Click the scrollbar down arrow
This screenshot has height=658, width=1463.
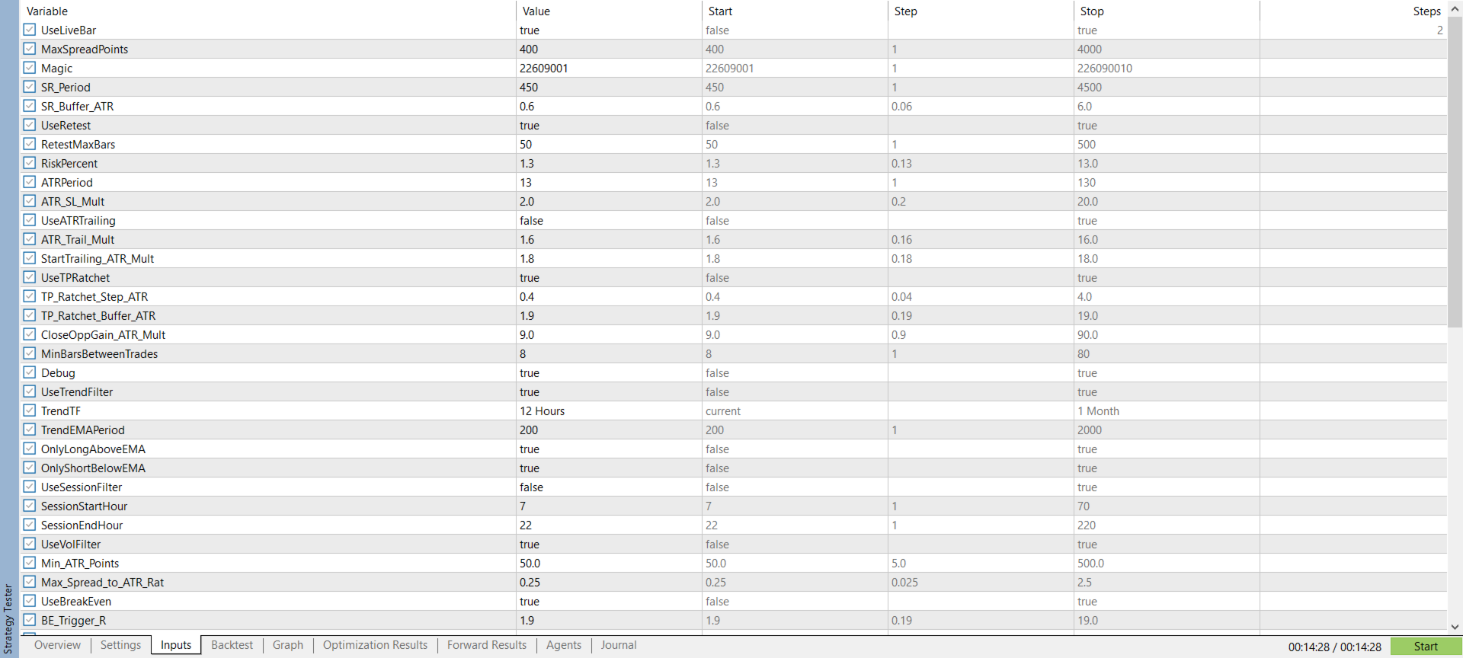point(1455,627)
